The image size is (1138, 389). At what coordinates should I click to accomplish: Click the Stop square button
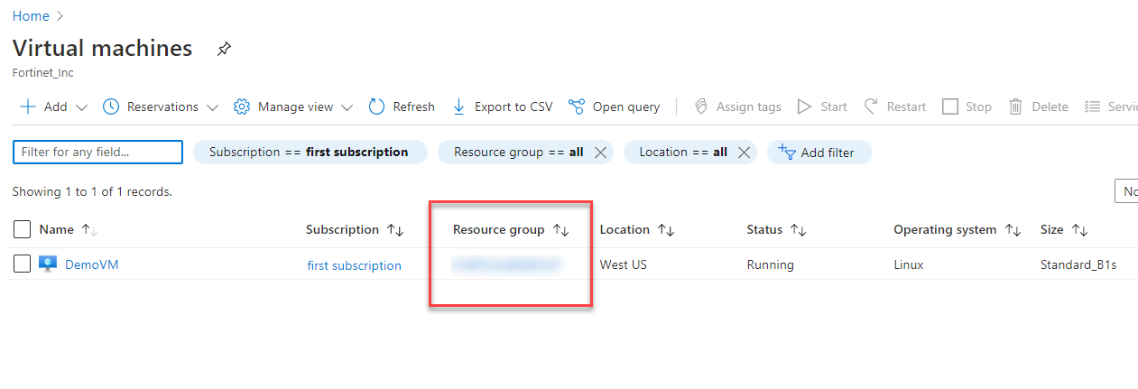pos(950,107)
